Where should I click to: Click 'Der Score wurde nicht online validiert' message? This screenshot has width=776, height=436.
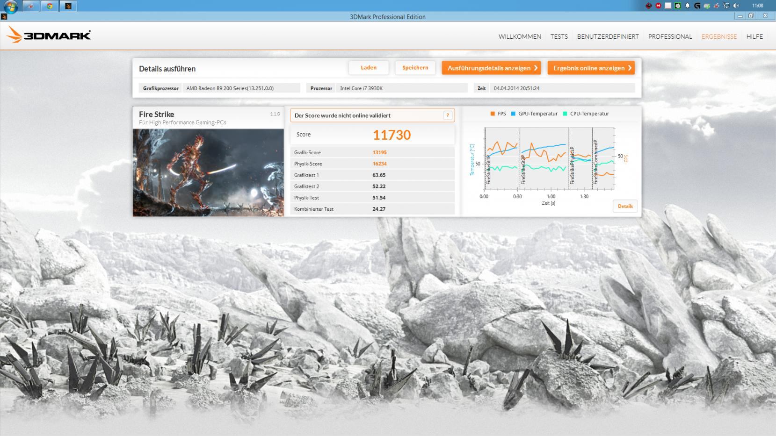click(x=342, y=115)
